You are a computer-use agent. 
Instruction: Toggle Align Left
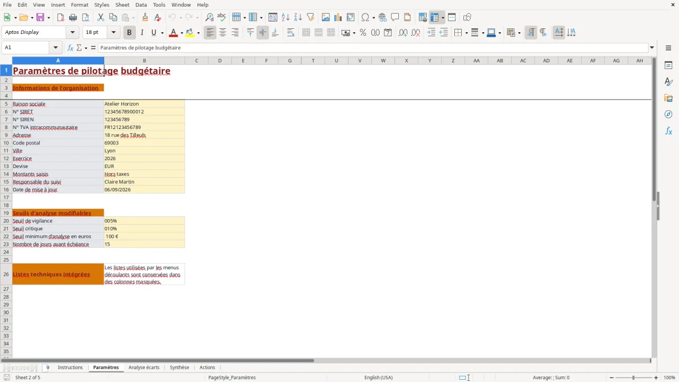pos(210,33)
